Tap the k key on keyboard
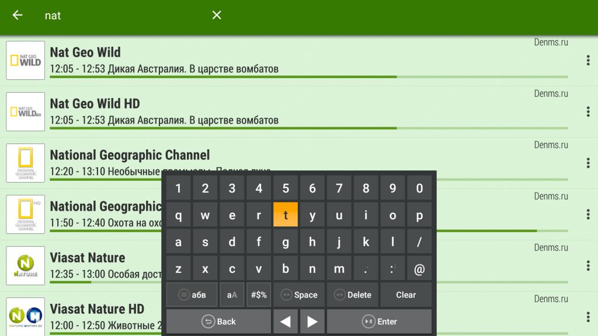 [x=366, y=242]
